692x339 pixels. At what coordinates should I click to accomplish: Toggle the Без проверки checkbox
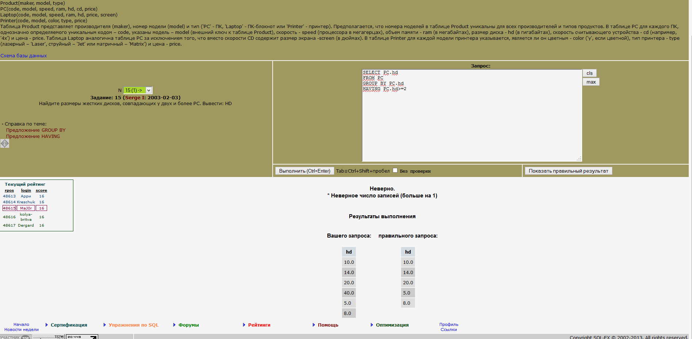(395, 170)
